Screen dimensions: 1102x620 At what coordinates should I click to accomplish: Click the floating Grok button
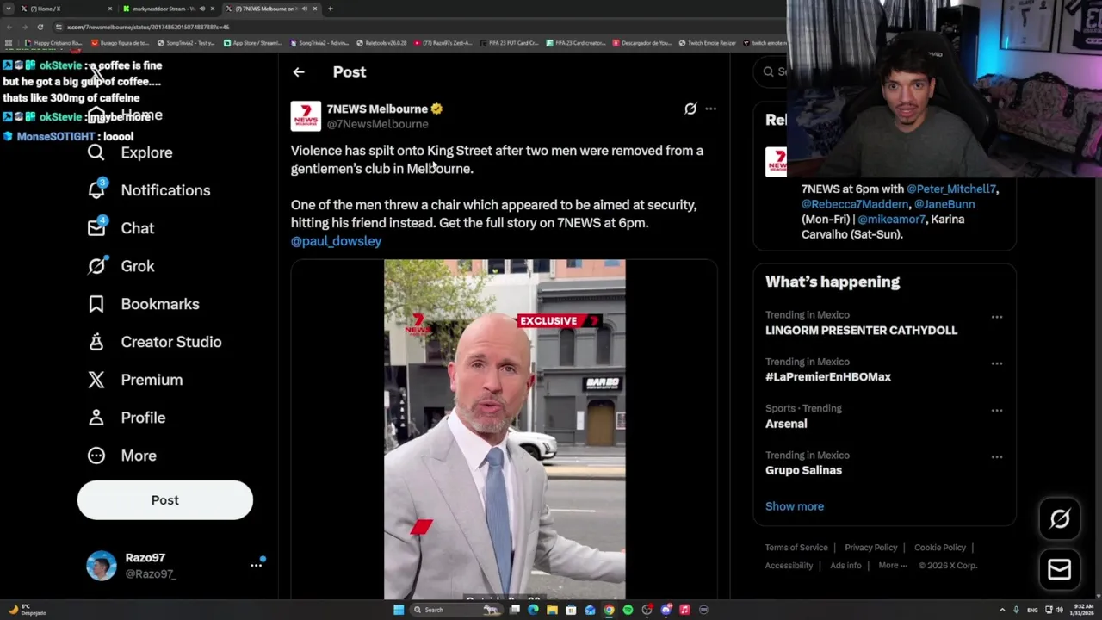coord(1060,519)
